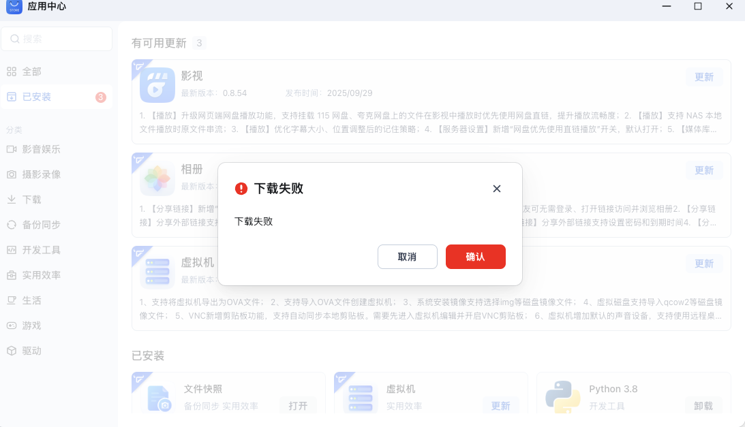Viewport: 745px width, 427px height.
Task: Confirm the download failed dialog with 确认
Action: [x=475, y=257]
